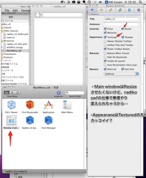This screenshot has height=178, width=146.
Task: Open the Connections inspector arrow tab
Action: 129,10
